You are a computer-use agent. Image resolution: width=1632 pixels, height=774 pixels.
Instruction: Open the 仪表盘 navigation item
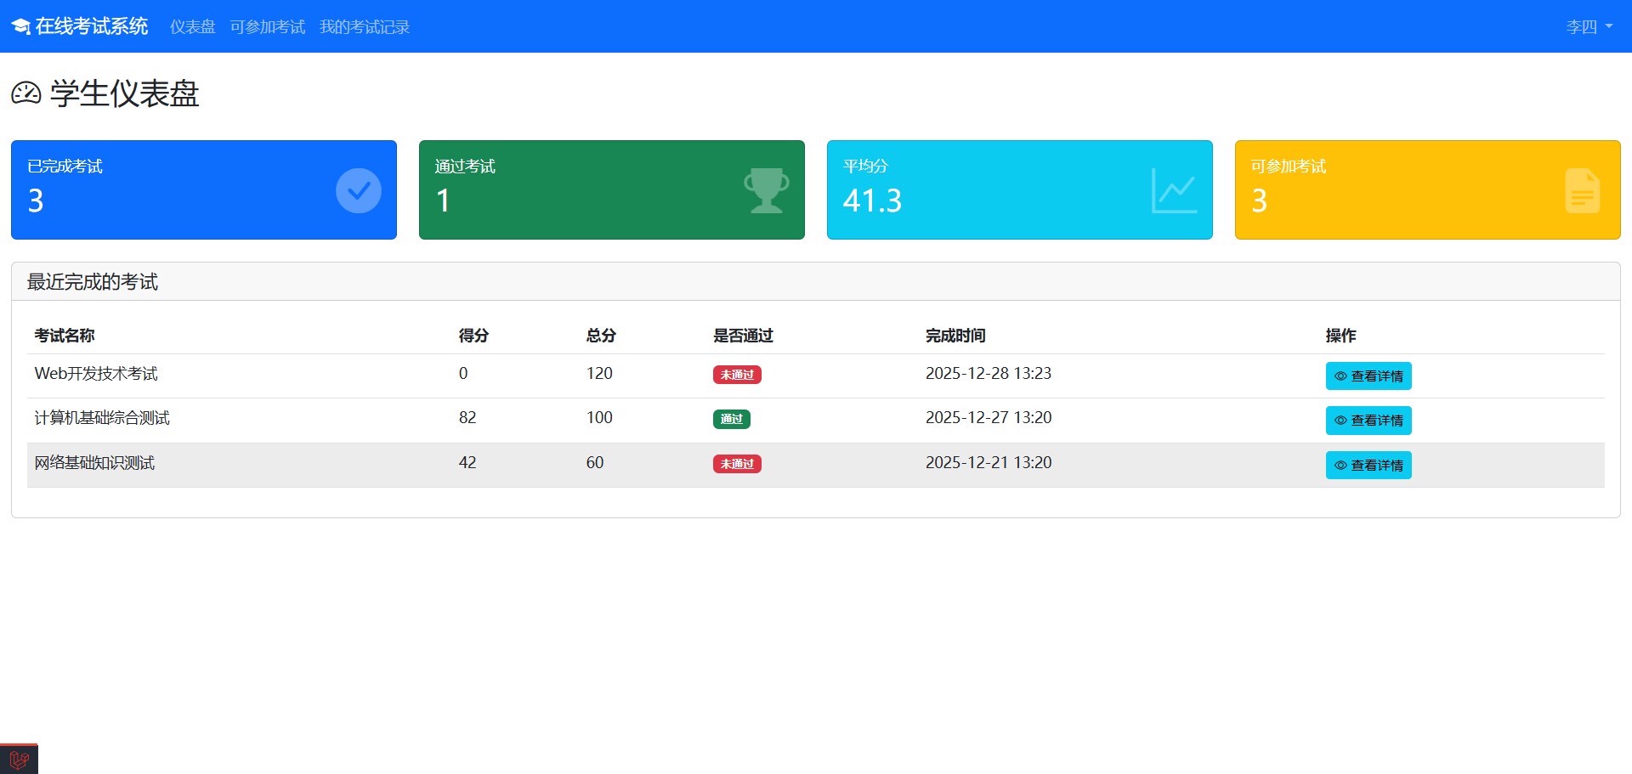click(x=192, y=27)
